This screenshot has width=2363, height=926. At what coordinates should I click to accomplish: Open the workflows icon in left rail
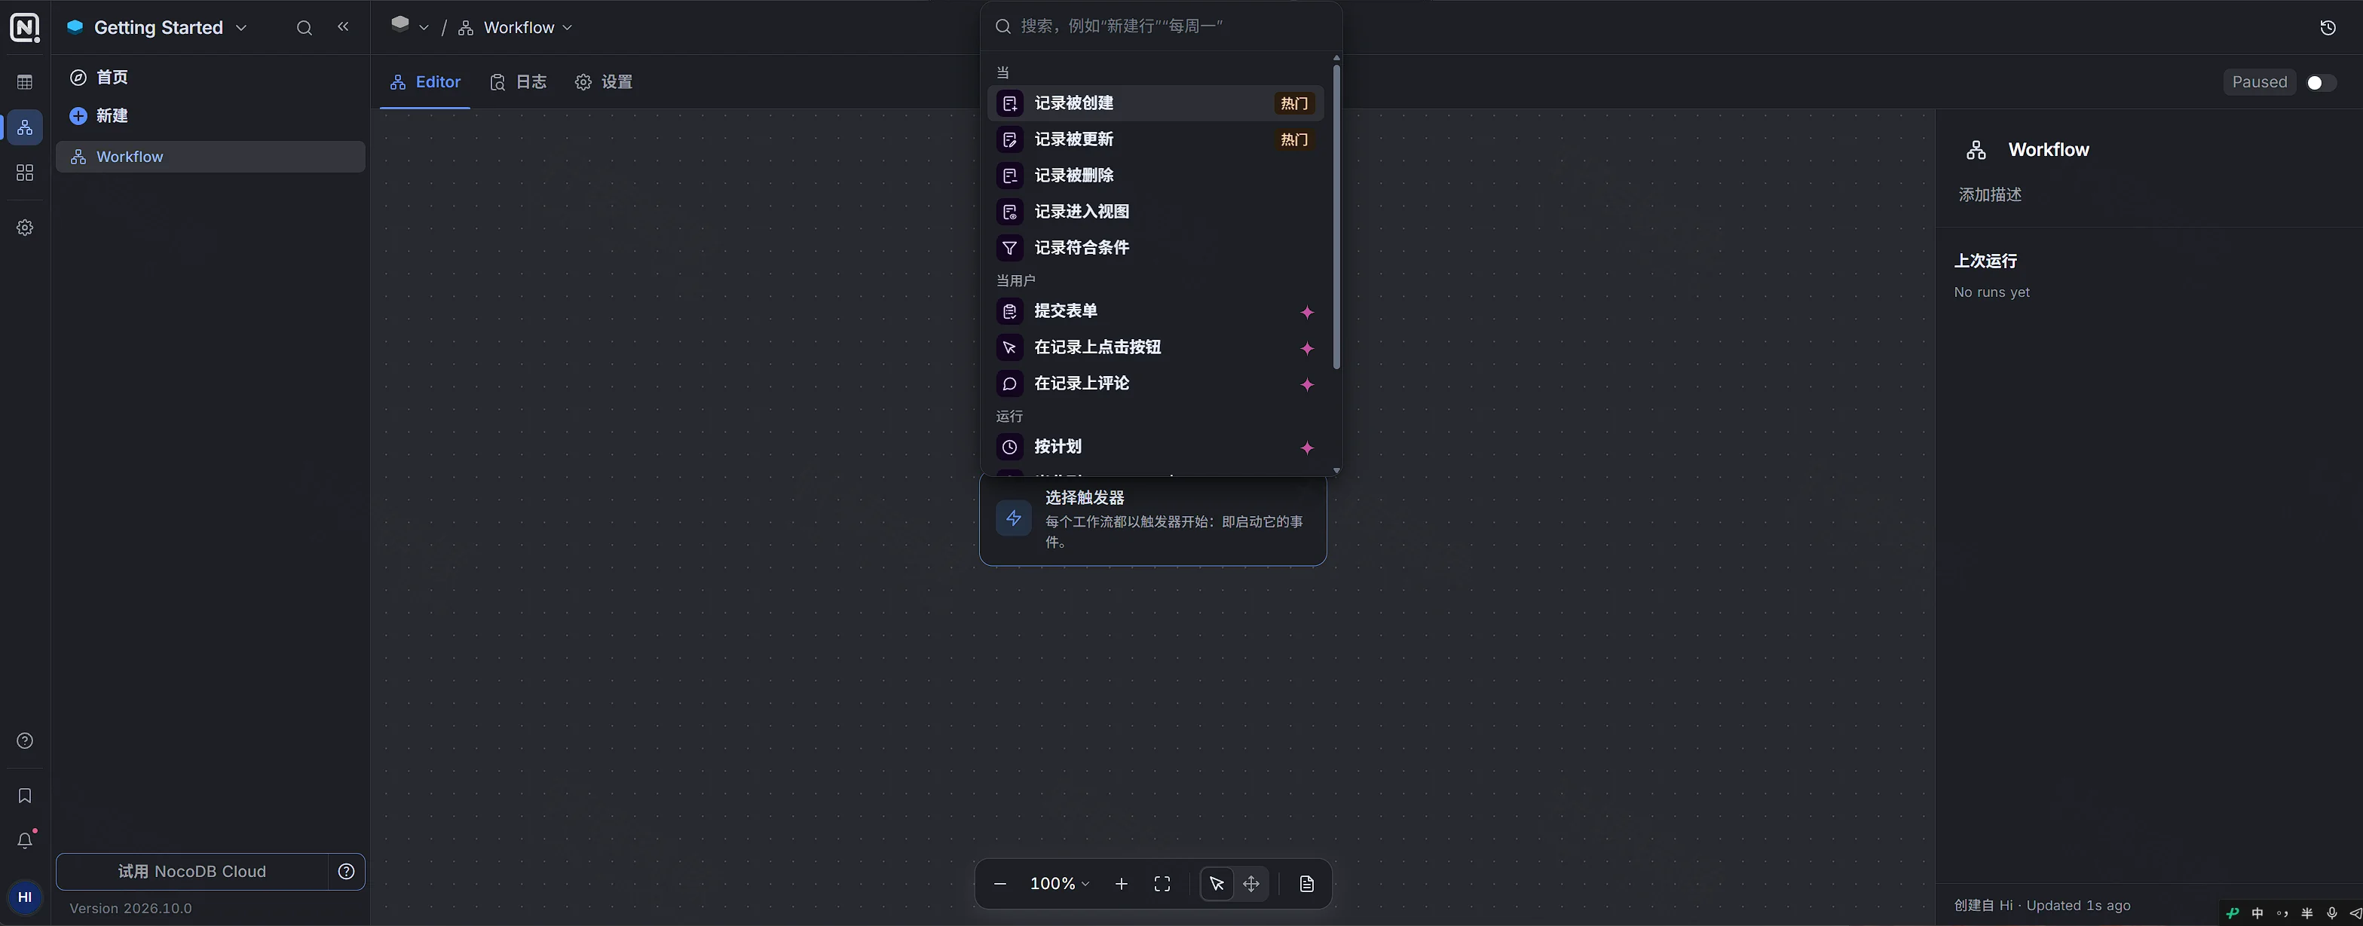click(x=25, y=127)
